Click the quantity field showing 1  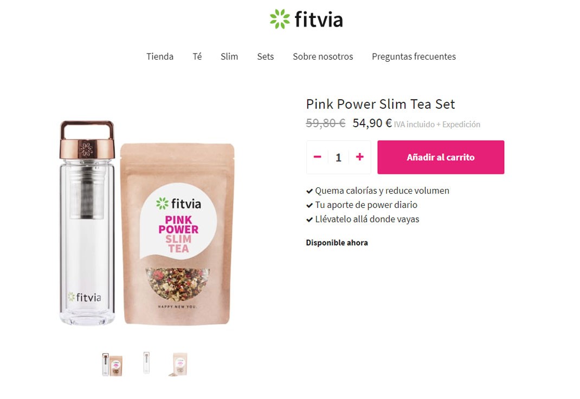pyautogui.click(x=338, y=158)
